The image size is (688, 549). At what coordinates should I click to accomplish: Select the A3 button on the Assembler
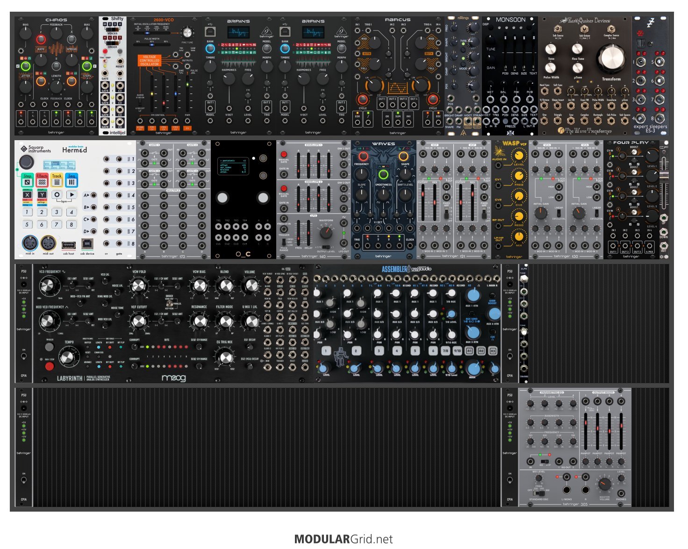(x=493, y=351)
